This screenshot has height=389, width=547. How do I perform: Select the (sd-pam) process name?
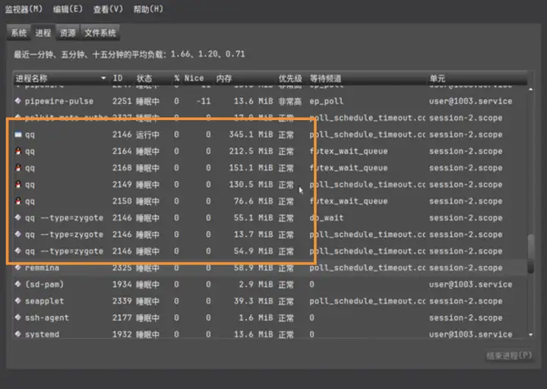tap(44, 284)
